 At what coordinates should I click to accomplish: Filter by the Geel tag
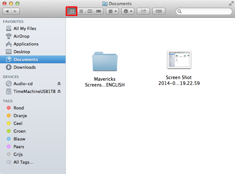coord(33,124)
